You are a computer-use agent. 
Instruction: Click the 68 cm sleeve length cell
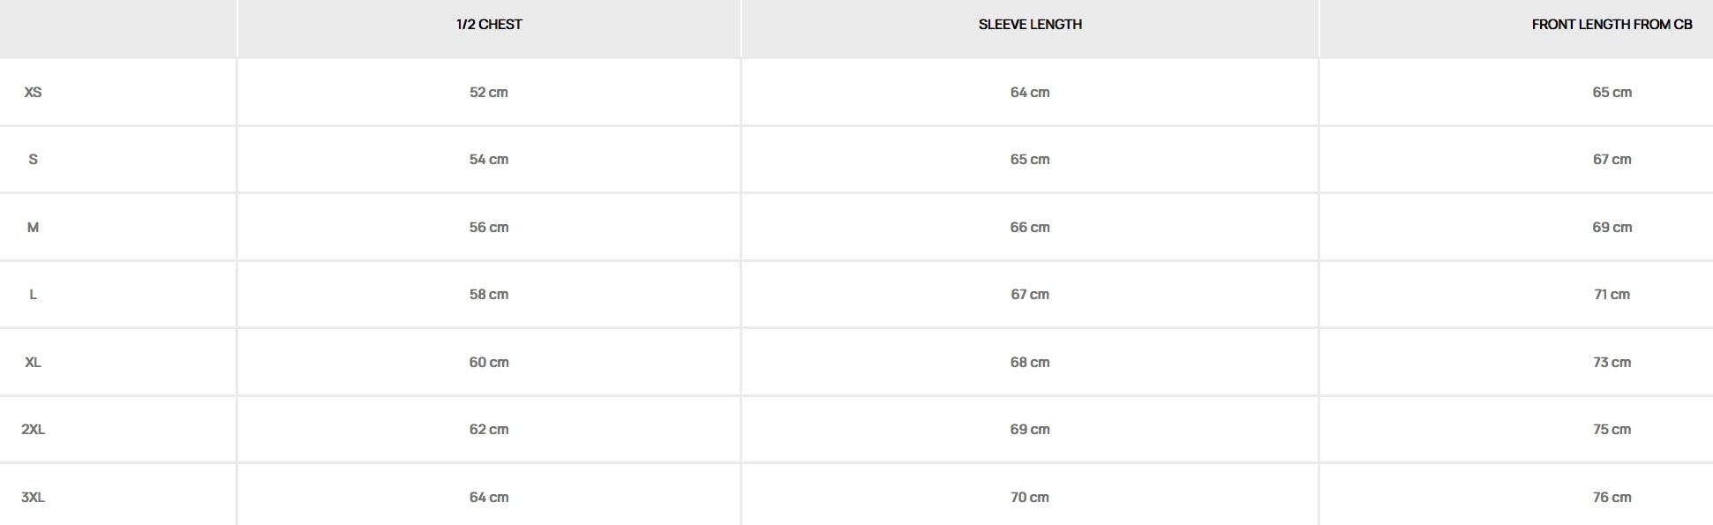click(1030, 363)
